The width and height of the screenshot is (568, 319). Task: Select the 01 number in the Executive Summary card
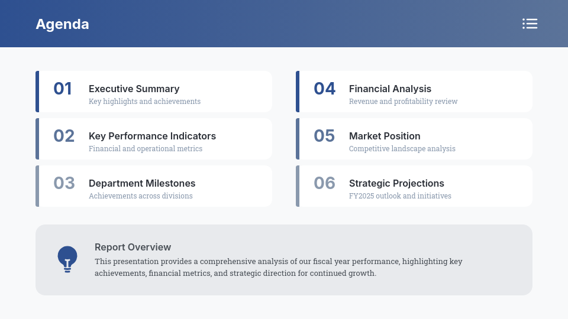[x=63, y=89]
